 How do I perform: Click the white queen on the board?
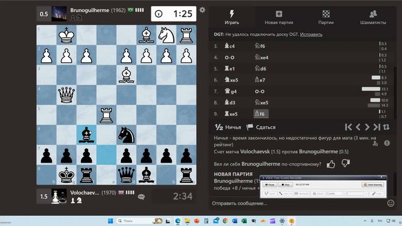tap(67, 95)
